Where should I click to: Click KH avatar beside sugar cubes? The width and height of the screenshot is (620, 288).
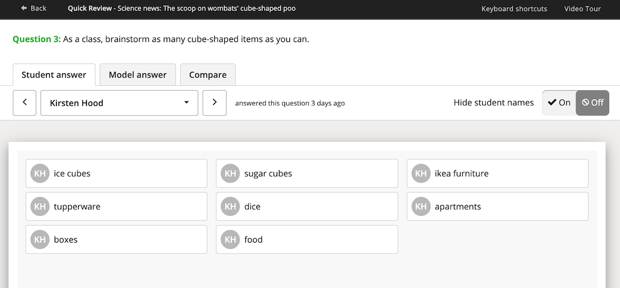(x=230, y=173)
